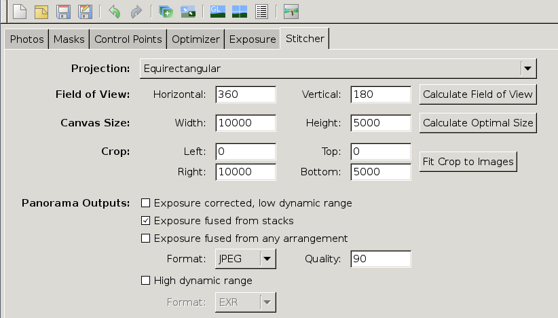Click Save As floppy icon with pencil
The height and width of the screenshot is (318, 558).
85,12
